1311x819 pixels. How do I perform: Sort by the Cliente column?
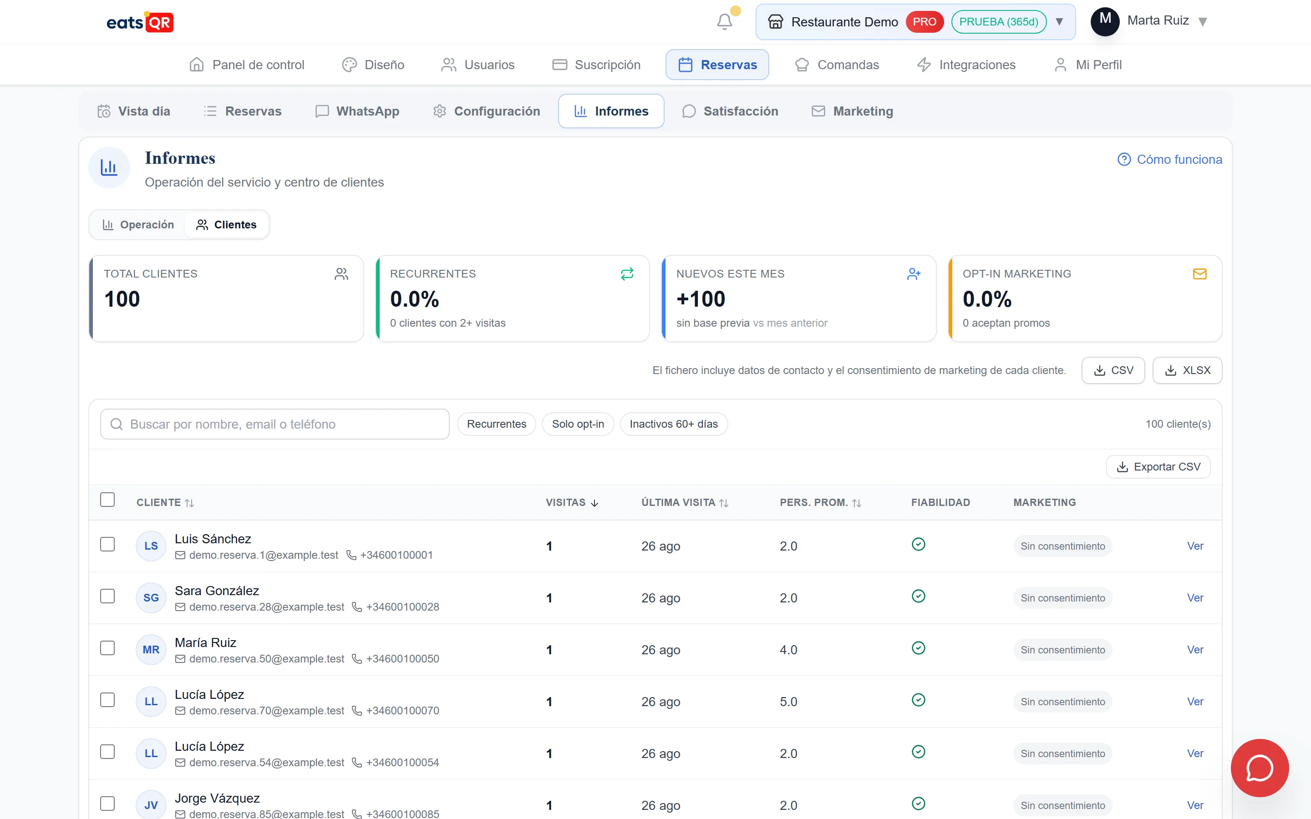165,503
